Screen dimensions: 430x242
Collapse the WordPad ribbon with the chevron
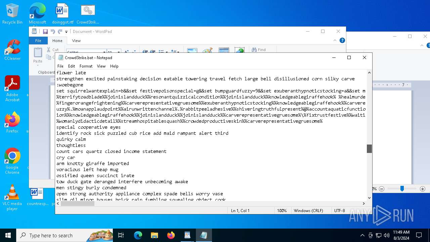coord(335,40)
